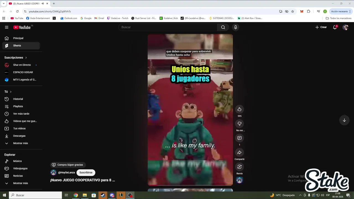The width and height of the screenshot is (354, 199).
Task: Open Videojuegos in Explorar section
Action: [x=21, y=168]
